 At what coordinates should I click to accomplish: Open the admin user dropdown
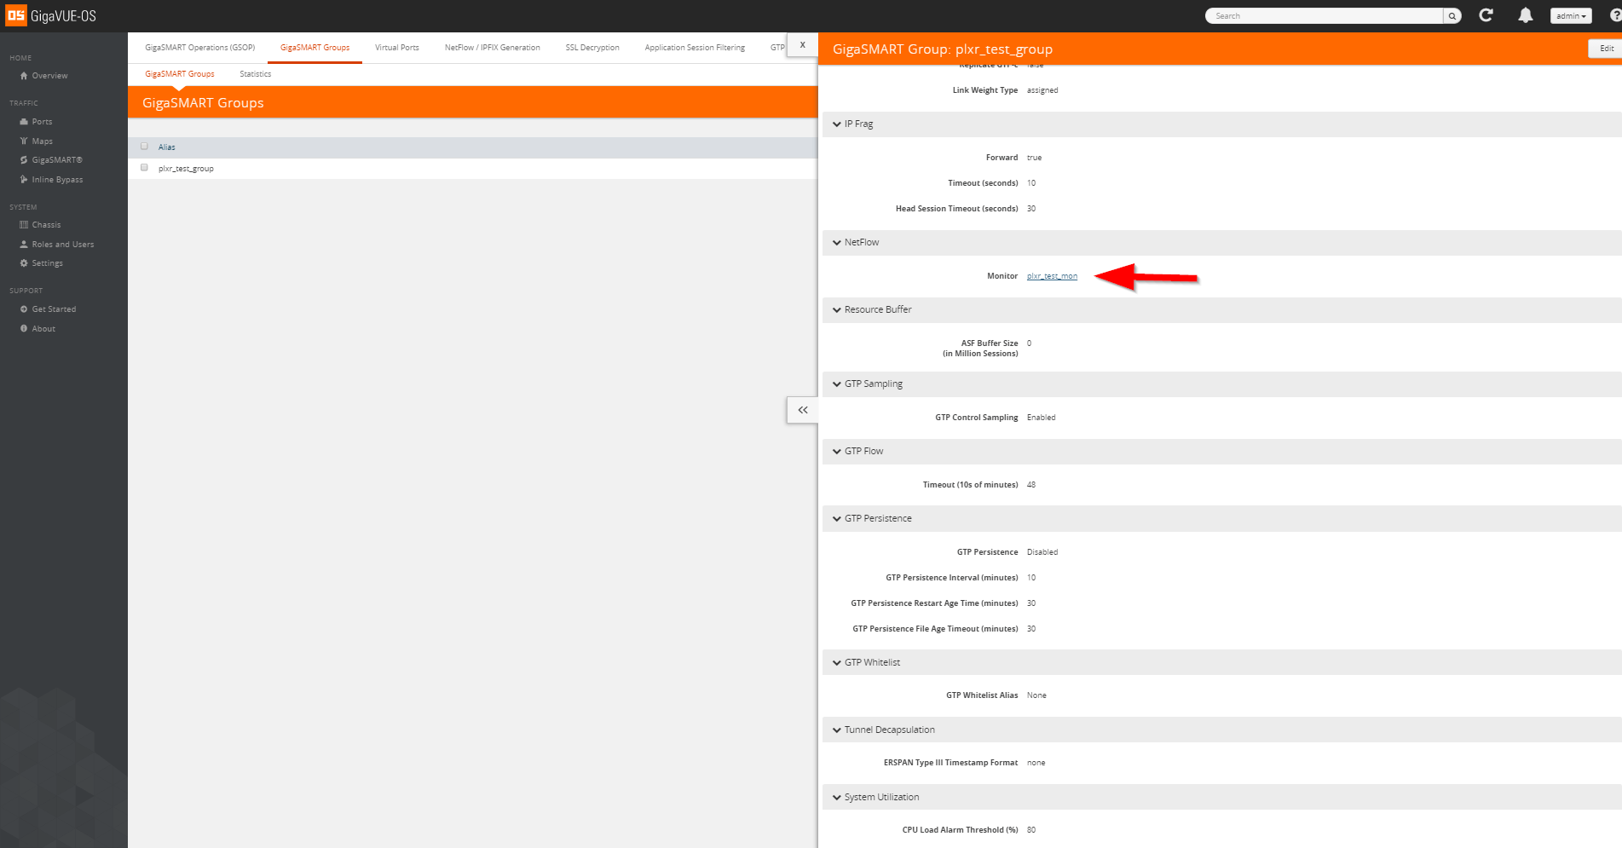1571,16
